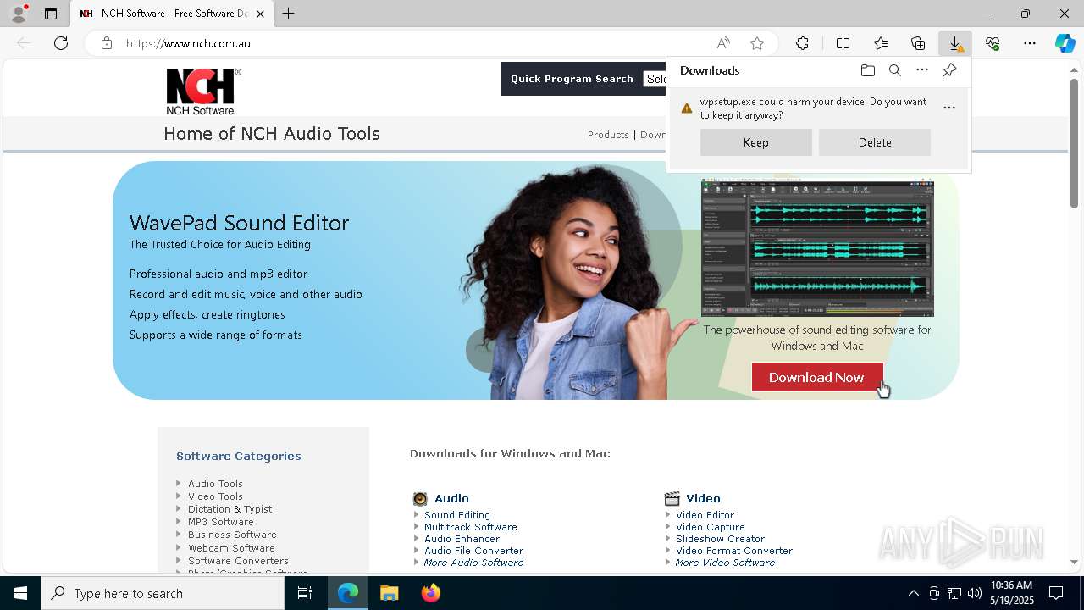This screenshot has height=610, width=1084.
Task: Open MP3 Software category
Action: (220, 522)
